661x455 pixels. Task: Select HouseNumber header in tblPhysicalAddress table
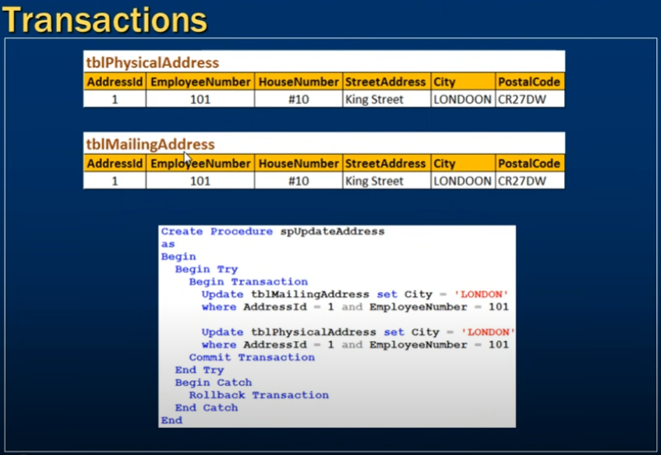coord(299,82)
